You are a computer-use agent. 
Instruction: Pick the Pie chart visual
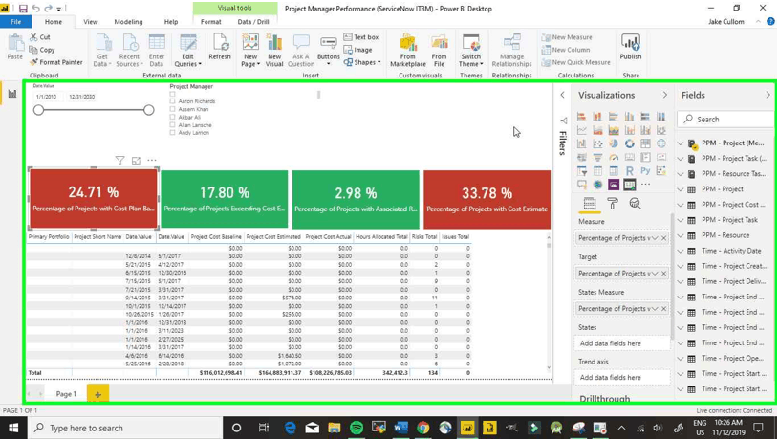[x=614, y=143]
